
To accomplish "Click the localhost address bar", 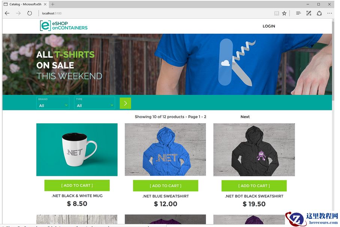I will point(152,13).
